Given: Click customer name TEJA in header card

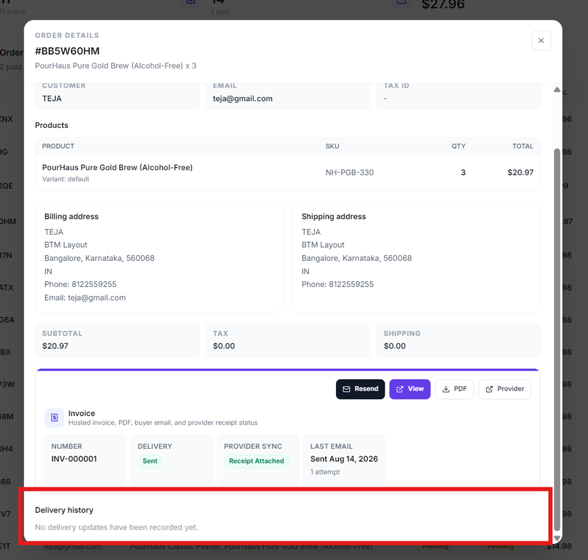Looking at the screenshot, I should (52, 98).
